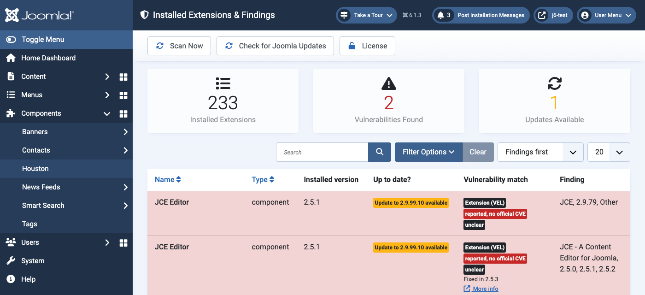This screenshot has width=645, height=295.
Task: Open Post Installation Messages
Action: (481, 15)
